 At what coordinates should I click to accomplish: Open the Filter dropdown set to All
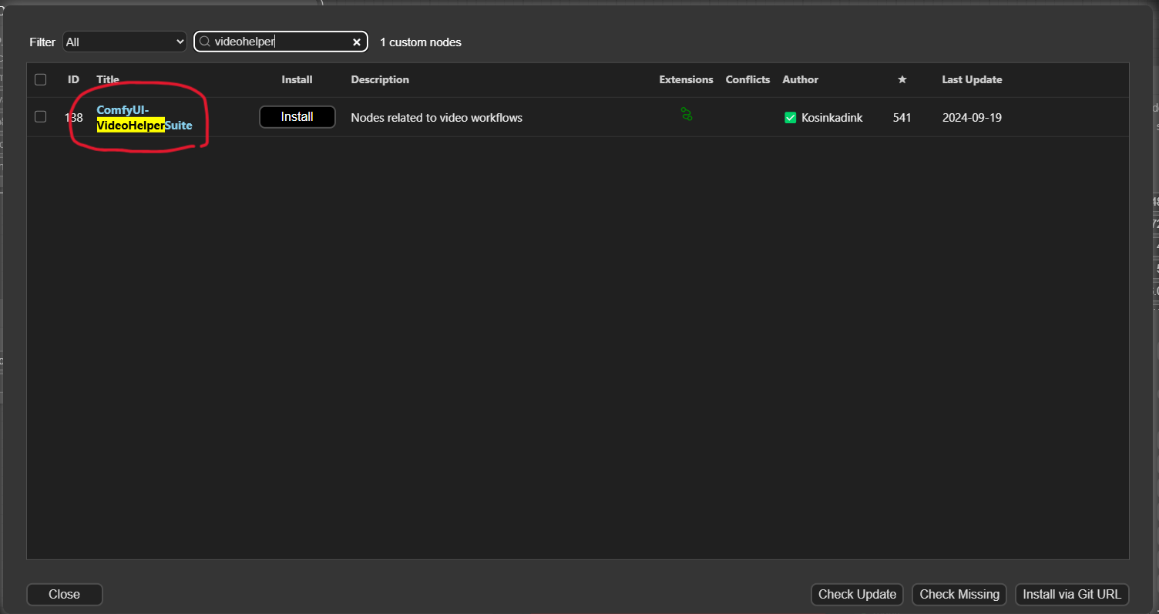[125, 42]
